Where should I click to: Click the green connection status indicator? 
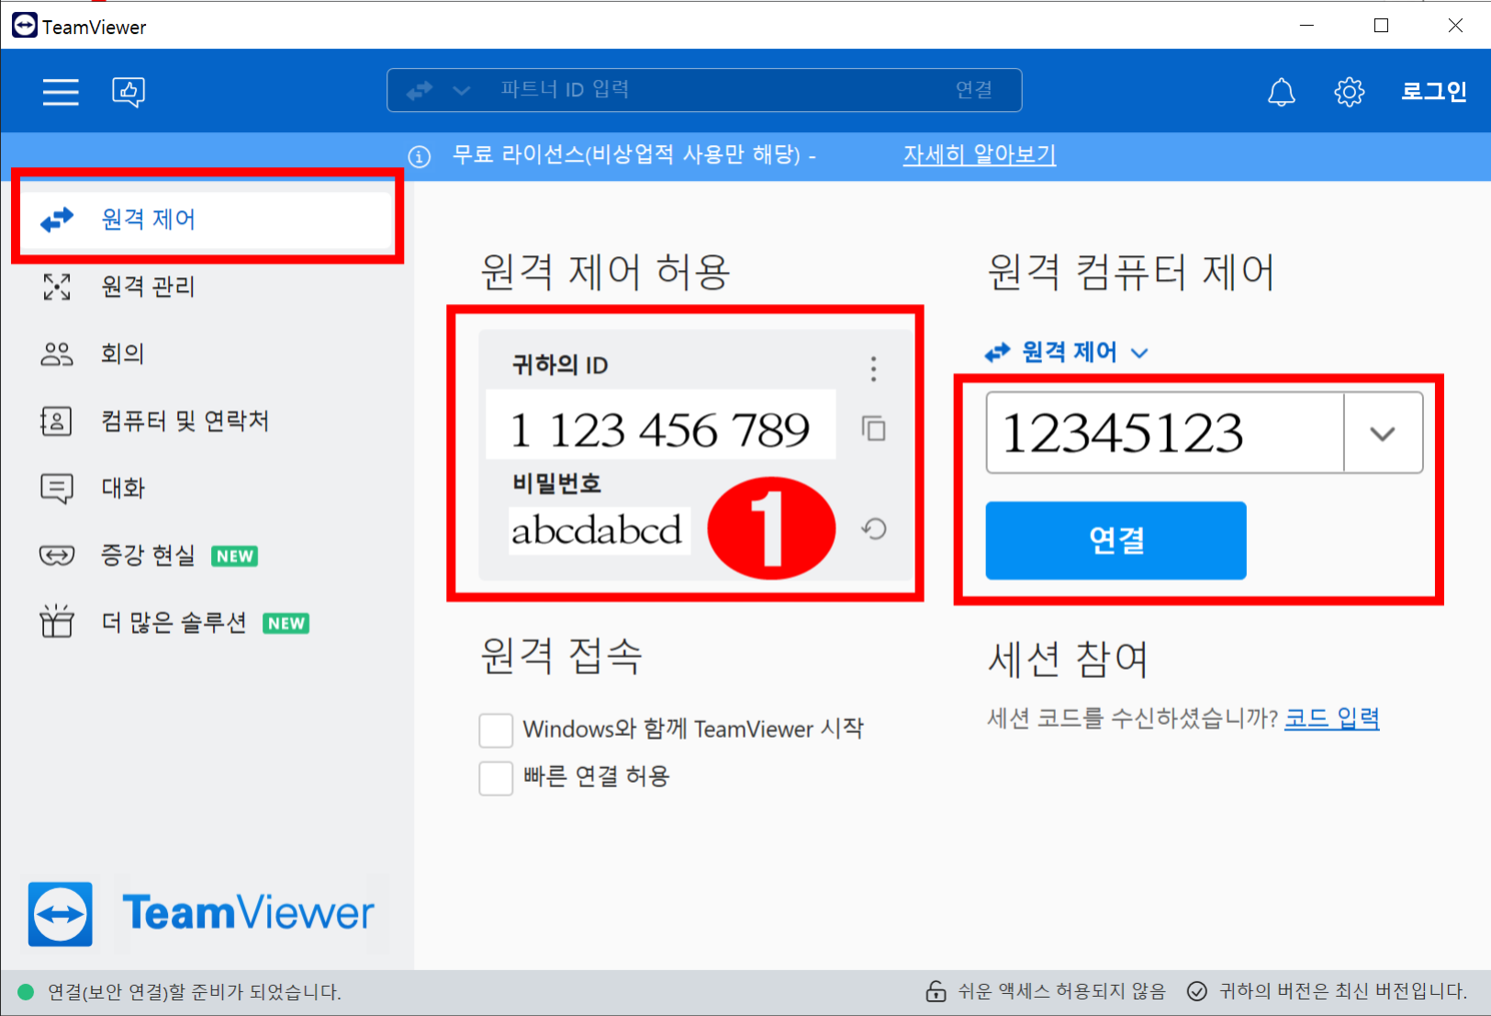[x=26, y=991]
